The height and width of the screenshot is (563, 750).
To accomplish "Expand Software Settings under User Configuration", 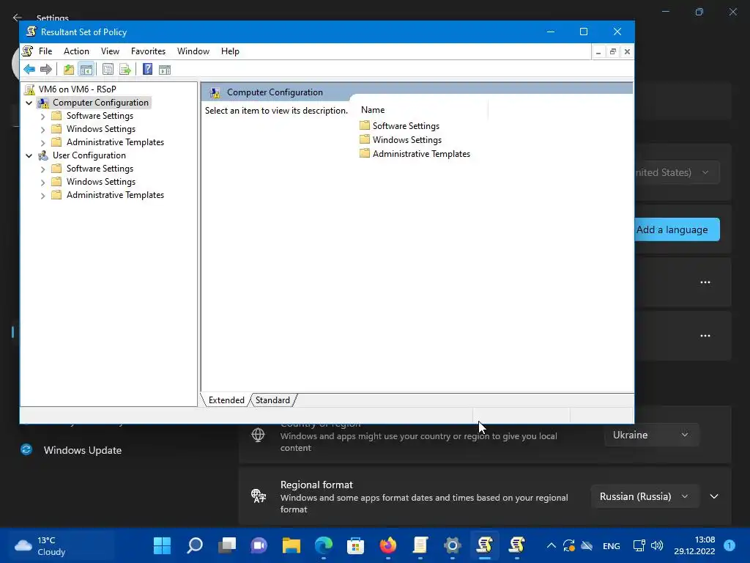I will tap(42, 169).
